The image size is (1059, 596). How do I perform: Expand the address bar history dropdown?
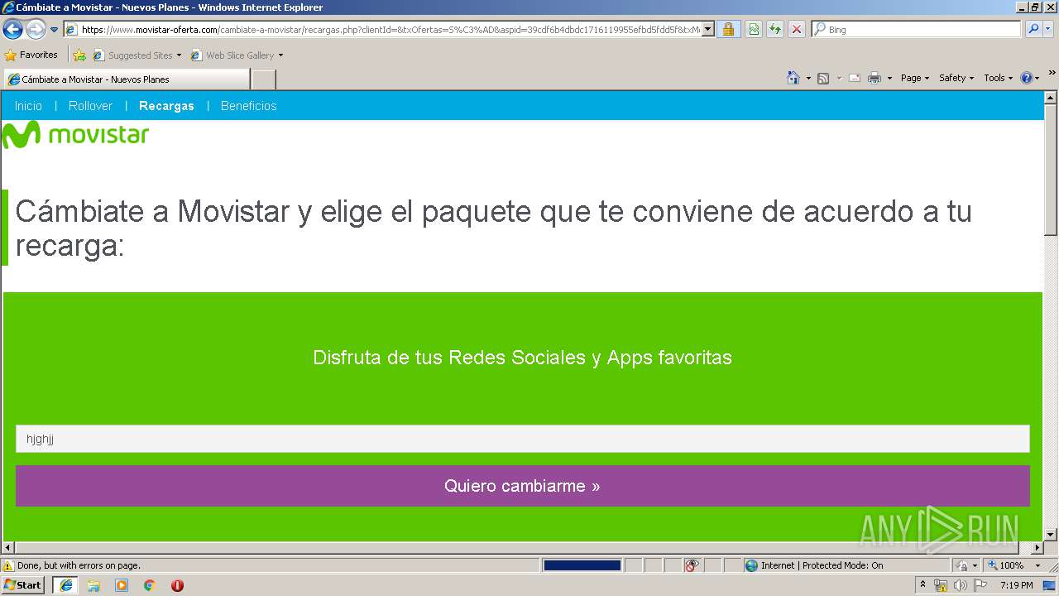708,30
